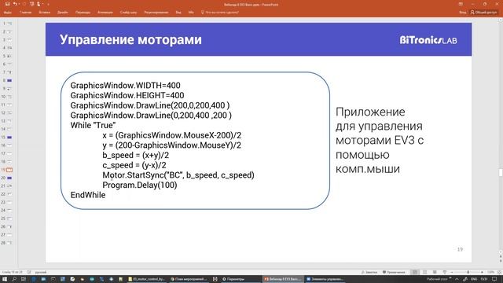Viewport: 503px width, 283px height.
Task: Switch to the PowerPoint window taskbar item
Action: 282,279
